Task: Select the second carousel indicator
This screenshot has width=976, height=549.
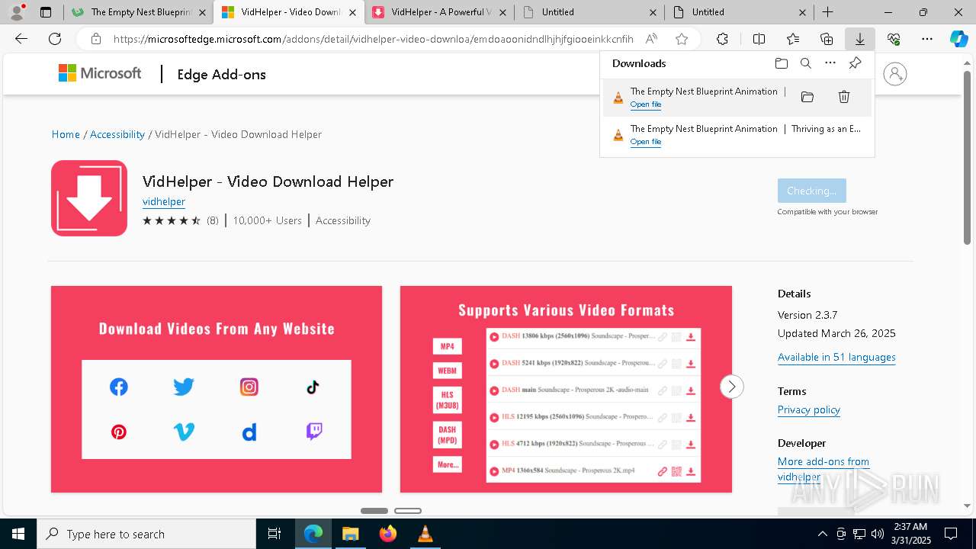Action: click(408, 511)
